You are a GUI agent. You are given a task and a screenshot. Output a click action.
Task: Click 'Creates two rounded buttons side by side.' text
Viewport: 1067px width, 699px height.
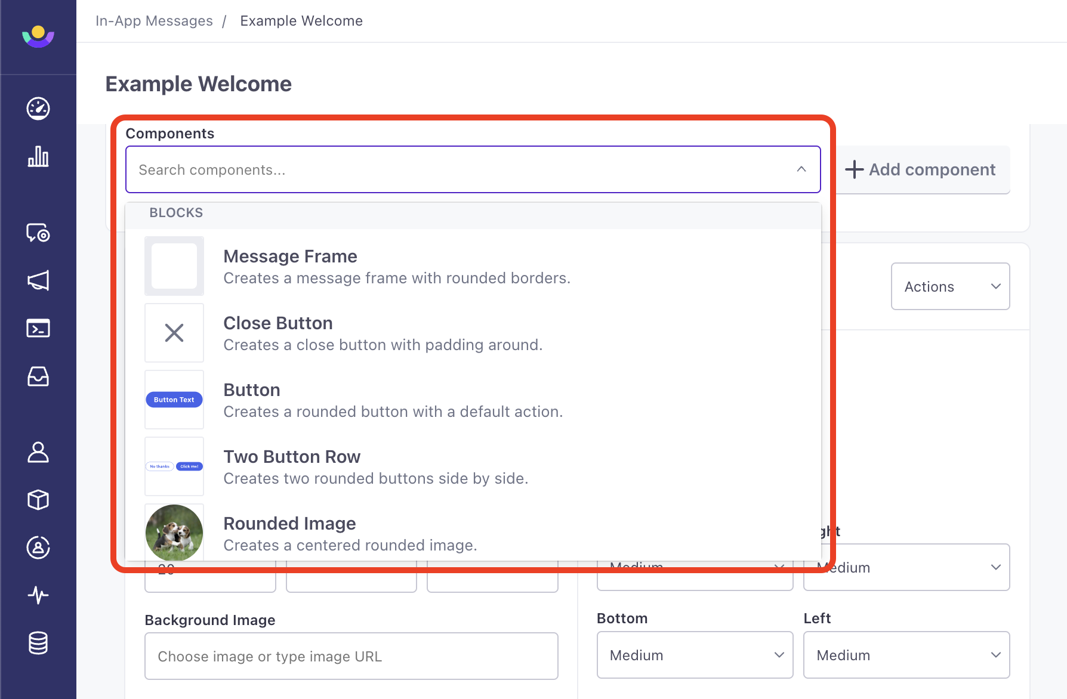click(x=376, y=478)
